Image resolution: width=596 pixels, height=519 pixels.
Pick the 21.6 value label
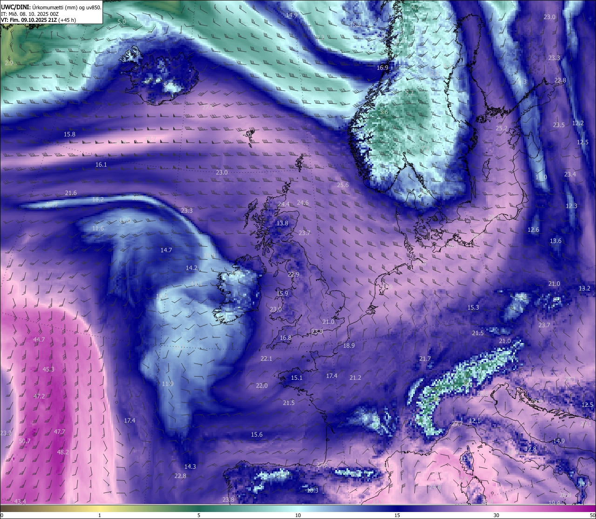71,193
